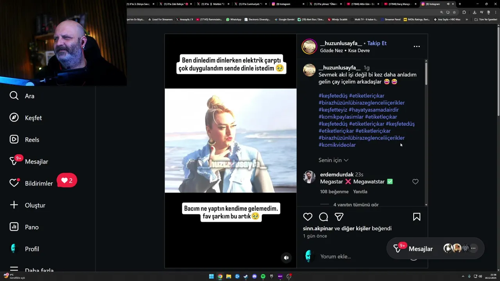Open Discord from taskbar
This screenshot has width=500, height=281.
click(x=254, y=276)
